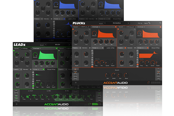This screenshot has width=174, height=116.
Task: Open Phaser effect tab in PLUCKz
Action: pyautogui.click(x=75, y=79)
